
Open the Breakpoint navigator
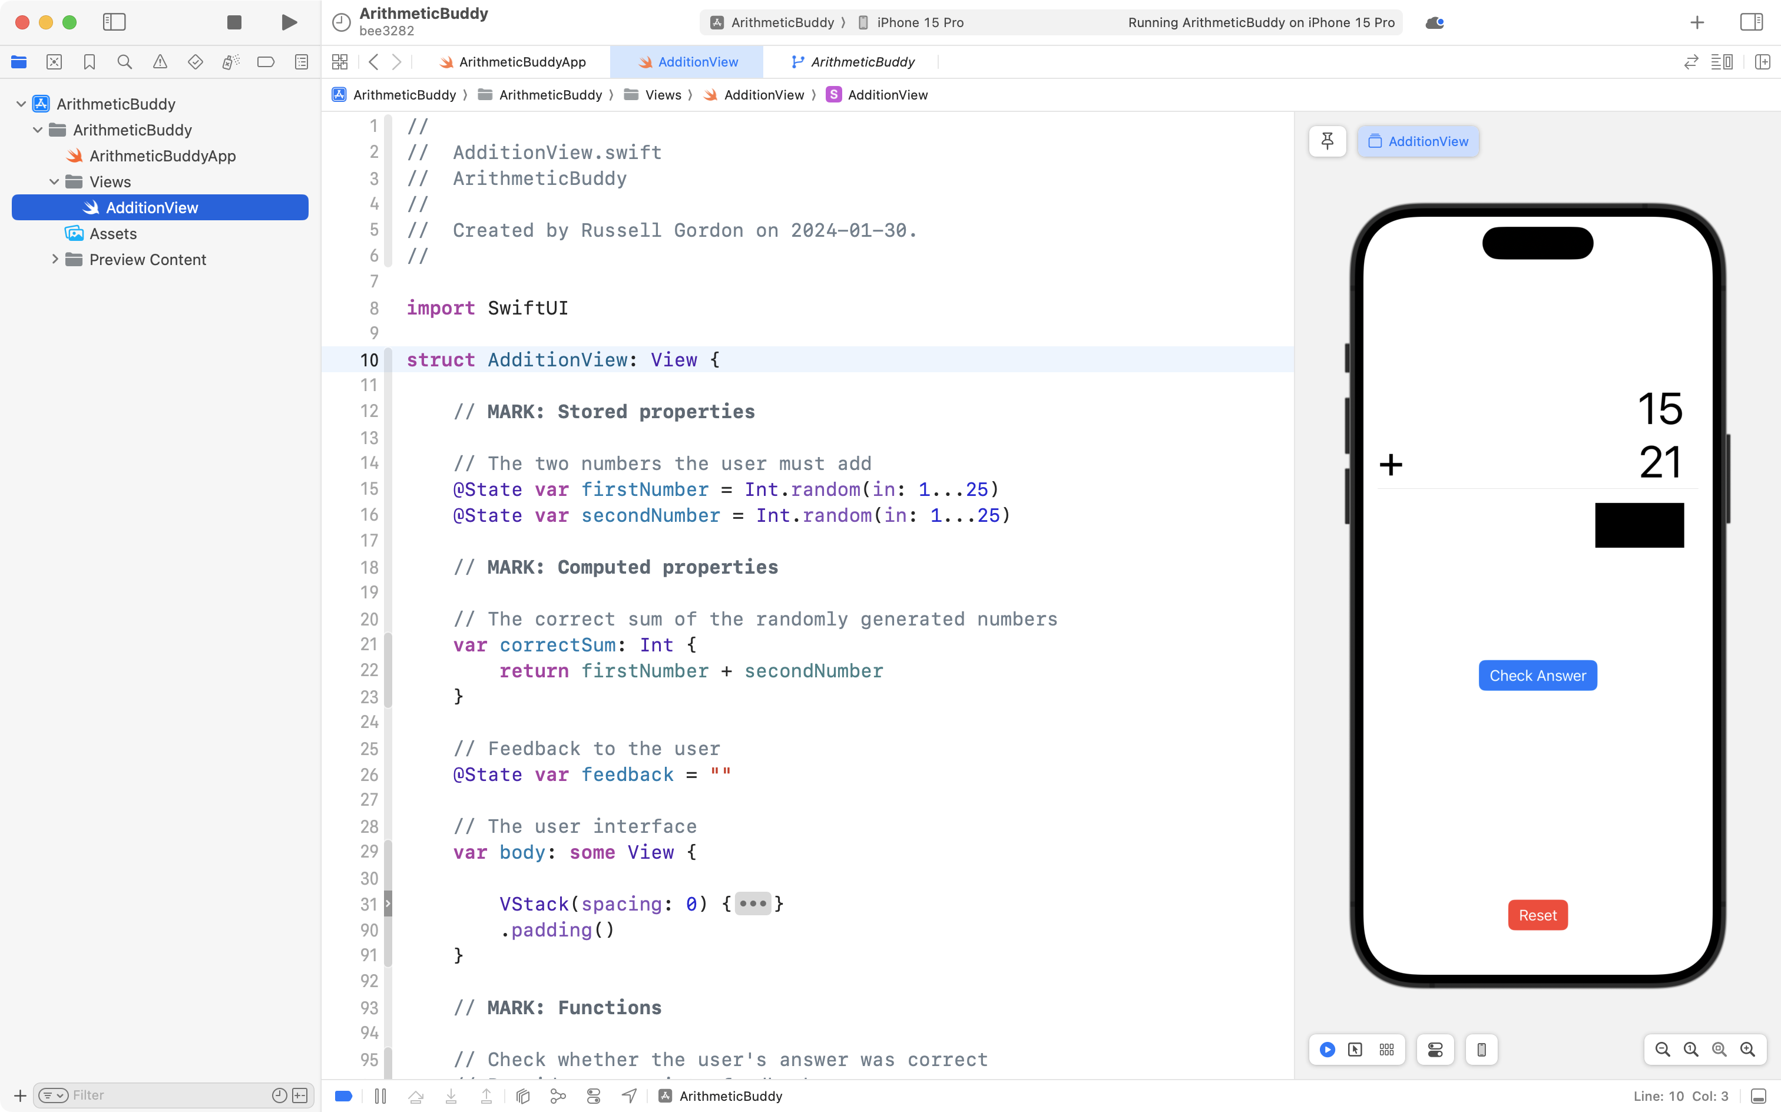[266, 62]
